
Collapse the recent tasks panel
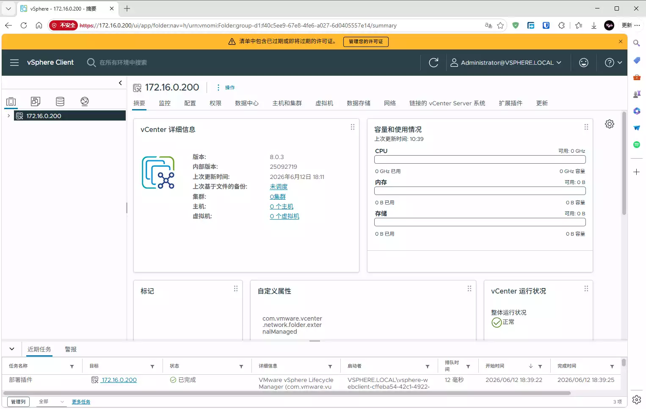pos(12,349)
